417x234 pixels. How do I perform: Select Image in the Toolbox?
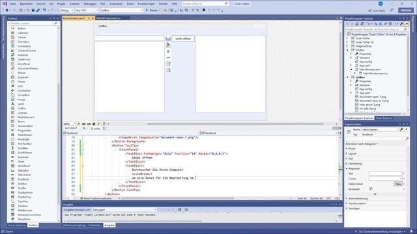(x=22, y=99)
